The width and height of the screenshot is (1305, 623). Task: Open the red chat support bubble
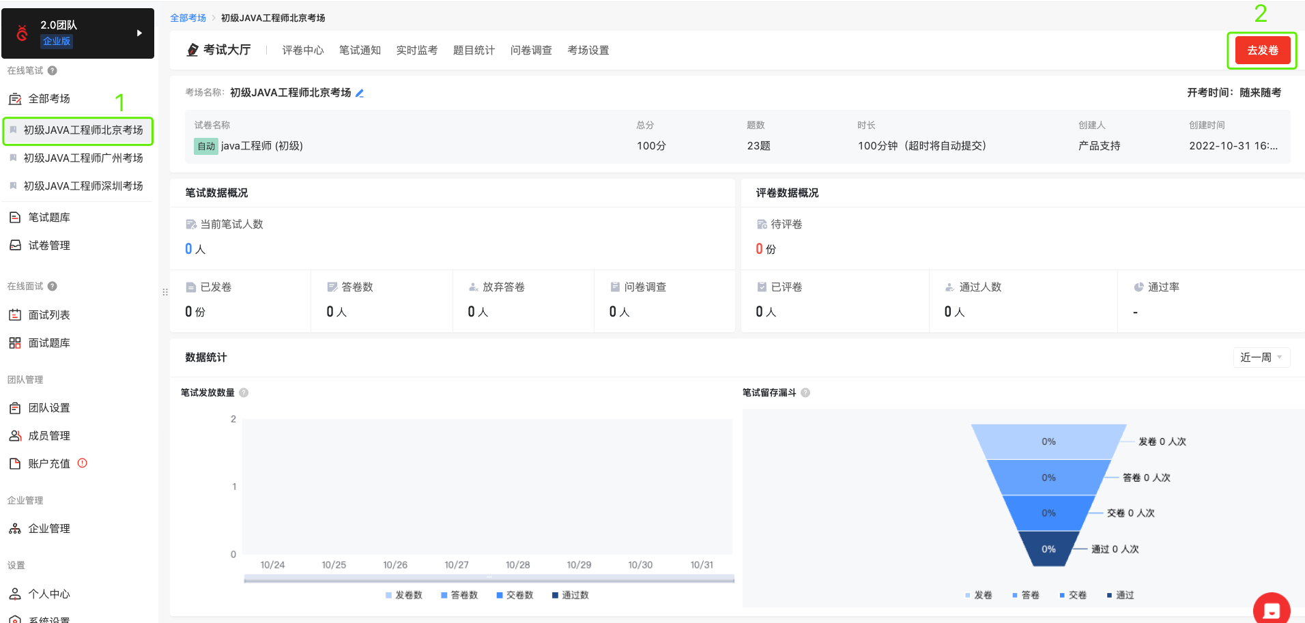1272,609
